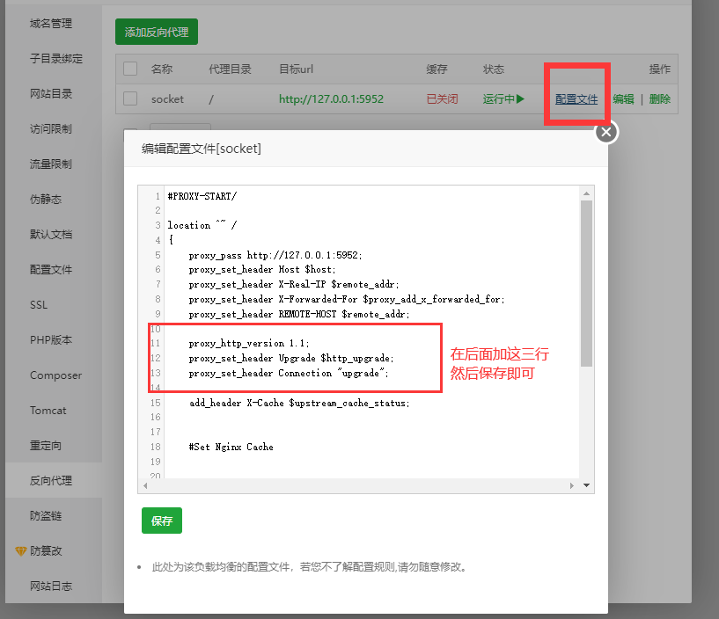Go to the 伪静态 sidebar tab
Screen dimensions: 719x619
(x=46, y=200)
